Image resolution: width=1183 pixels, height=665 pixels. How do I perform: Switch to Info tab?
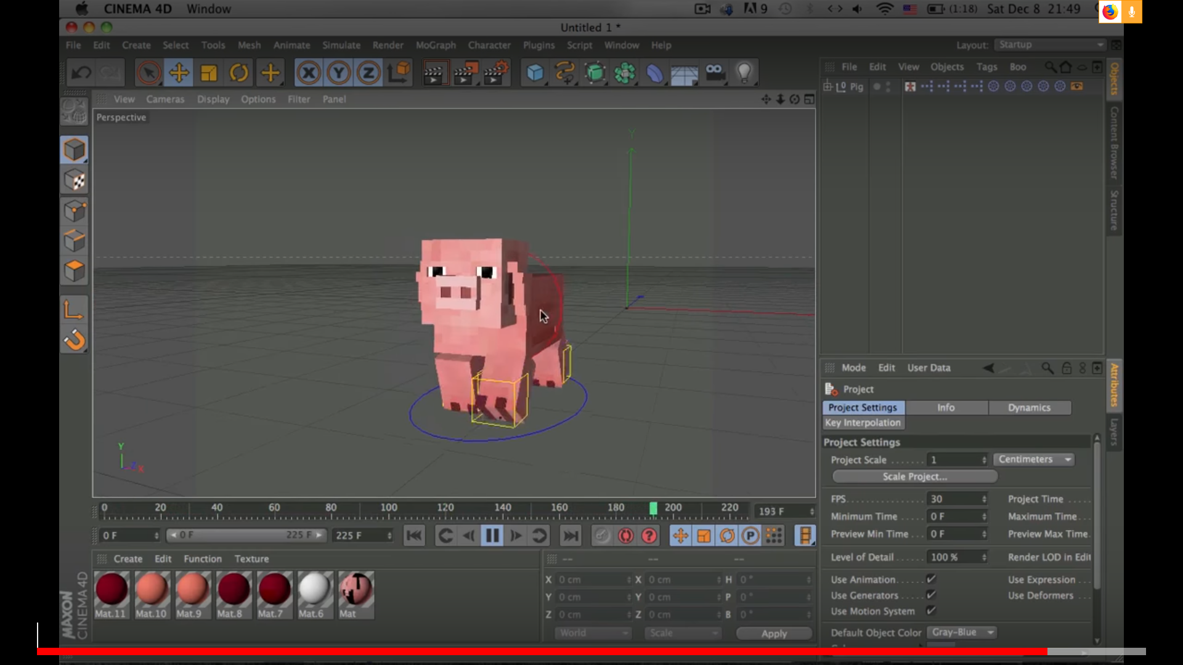coord(946,408)
